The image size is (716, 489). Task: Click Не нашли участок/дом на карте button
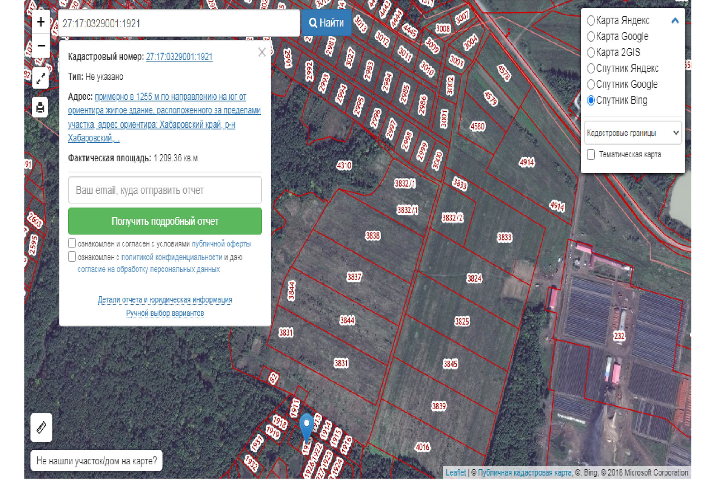point(97,461)
